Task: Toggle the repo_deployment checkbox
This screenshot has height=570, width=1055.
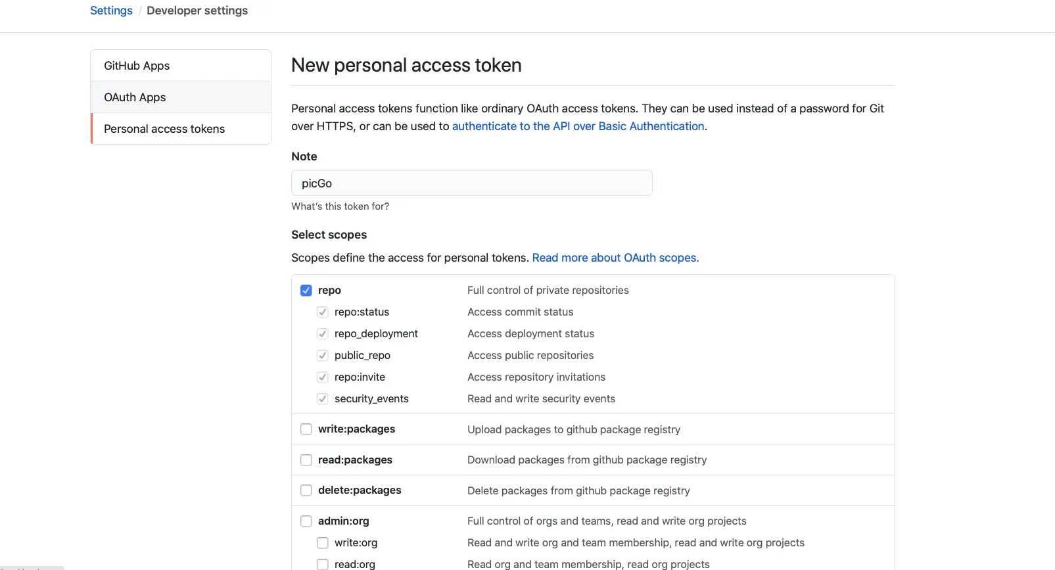Action: click(x=323, y=334)
